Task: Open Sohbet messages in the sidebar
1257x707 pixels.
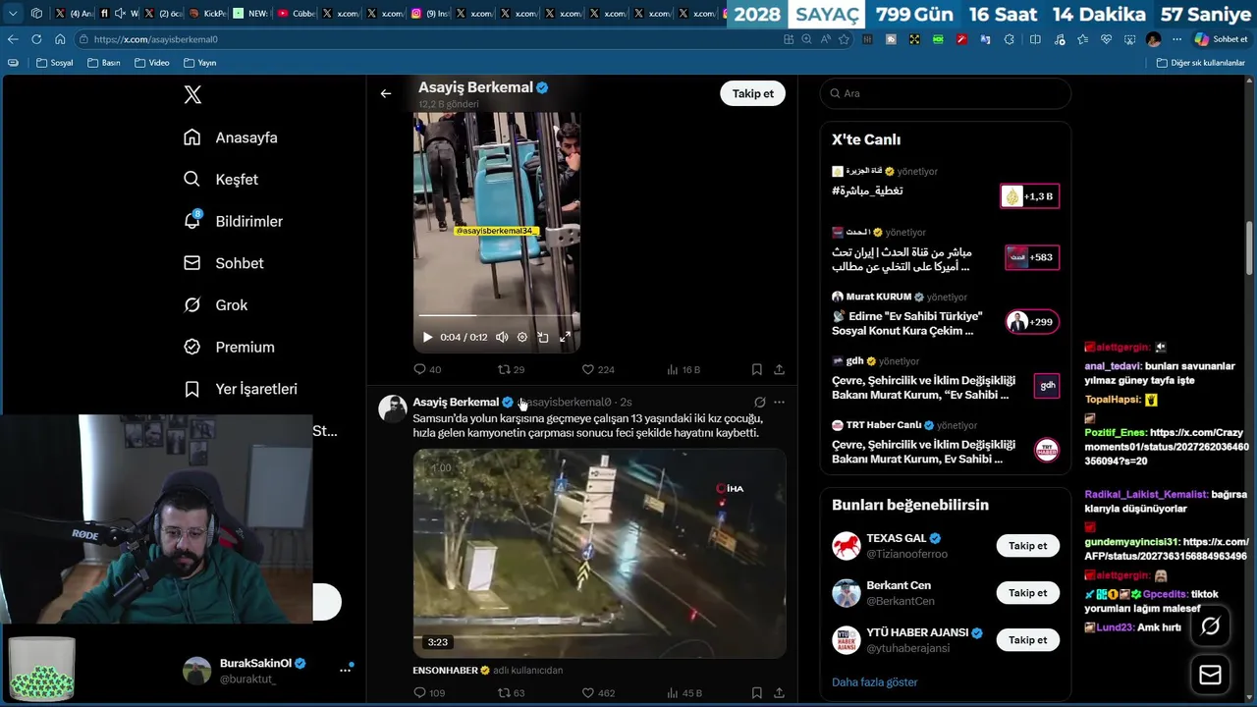Action: click(x=224, y=263)
